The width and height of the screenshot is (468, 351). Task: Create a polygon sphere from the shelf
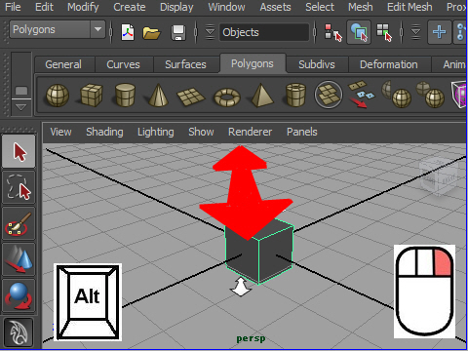(58, 96)
